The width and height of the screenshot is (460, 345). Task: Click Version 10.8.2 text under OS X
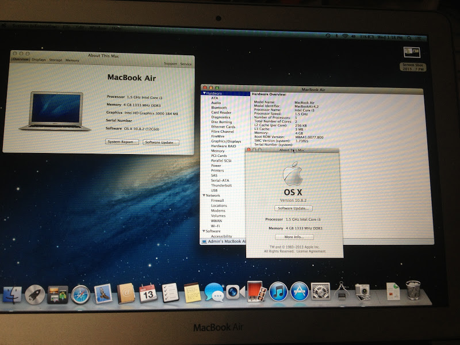293,200
